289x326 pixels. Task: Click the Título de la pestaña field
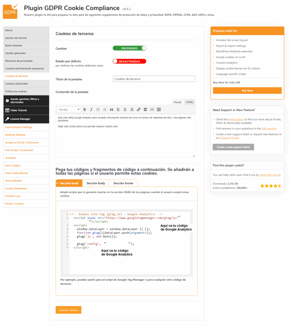pyautogui.click(x=154, y=79)
